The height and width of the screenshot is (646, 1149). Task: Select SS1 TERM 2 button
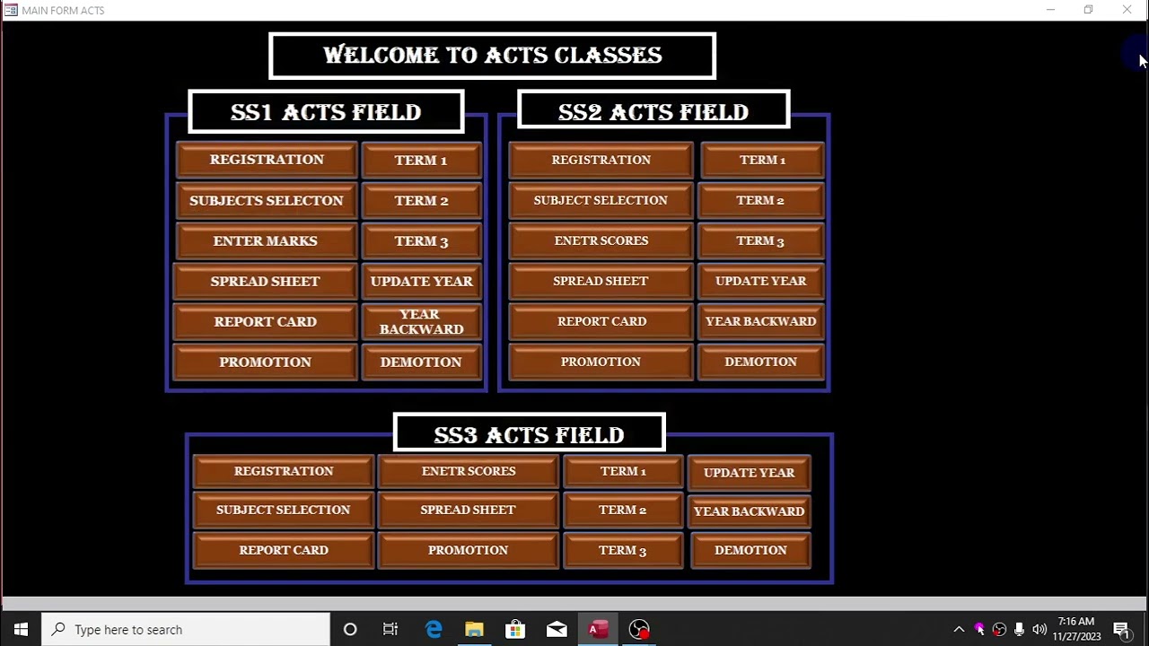421,200
